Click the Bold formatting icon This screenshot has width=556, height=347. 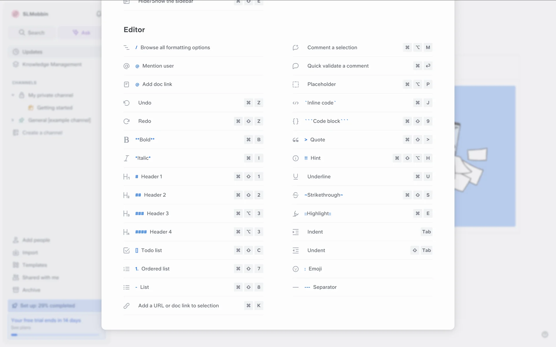pyautogui.click(x=126, y=140)
